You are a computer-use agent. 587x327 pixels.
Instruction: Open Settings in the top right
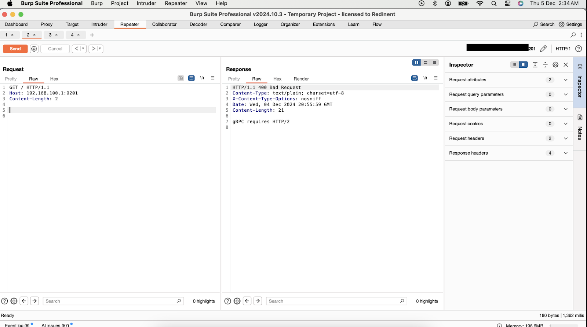coord(570,24)
